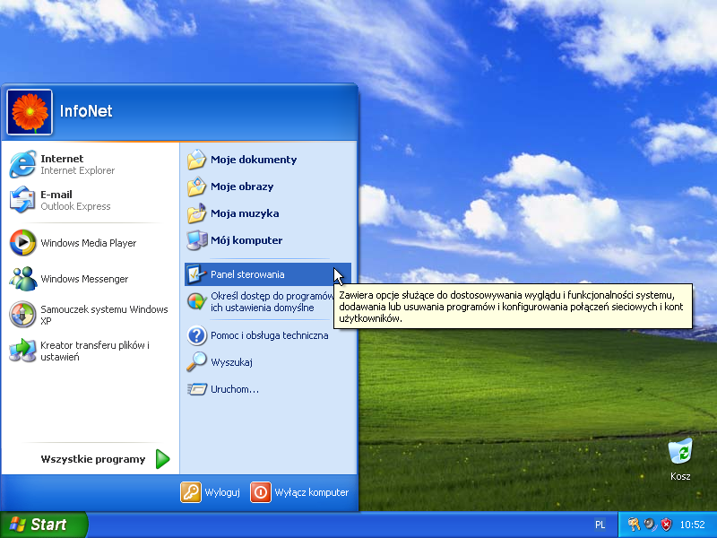Click the Moje obrazy label

coord(242,187)
